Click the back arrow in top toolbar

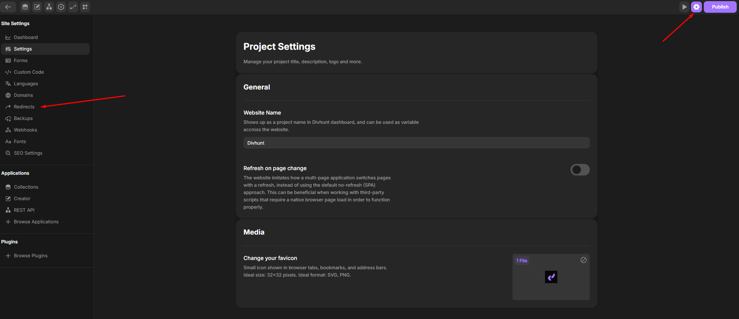(8, 7)
